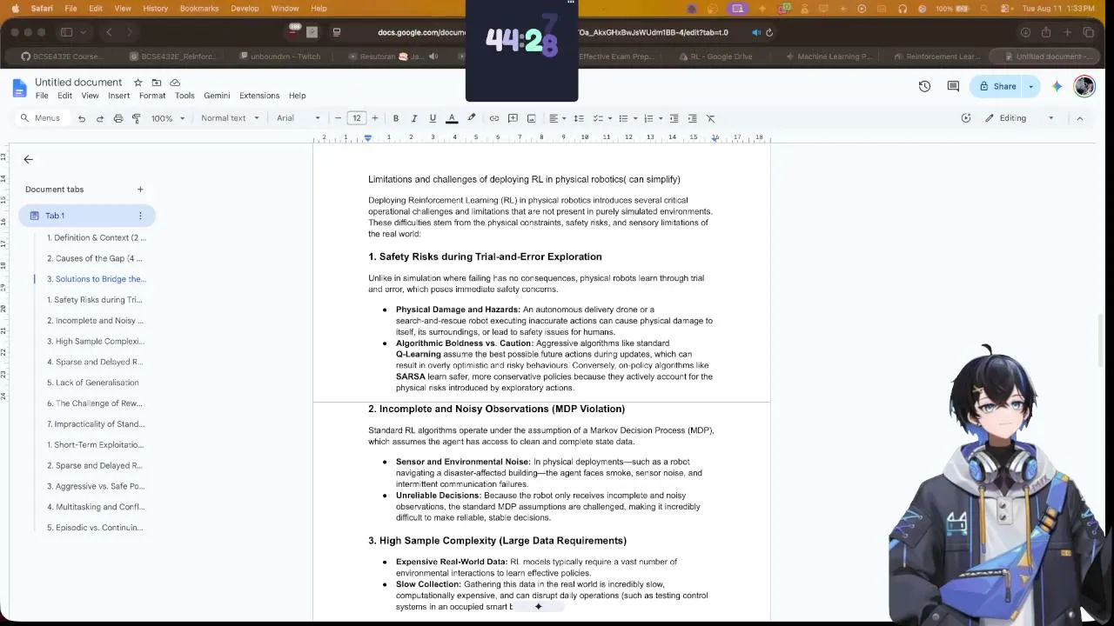Toggle underline formatting
Viewport: 1114px width, 626px height.
(433, 118)
